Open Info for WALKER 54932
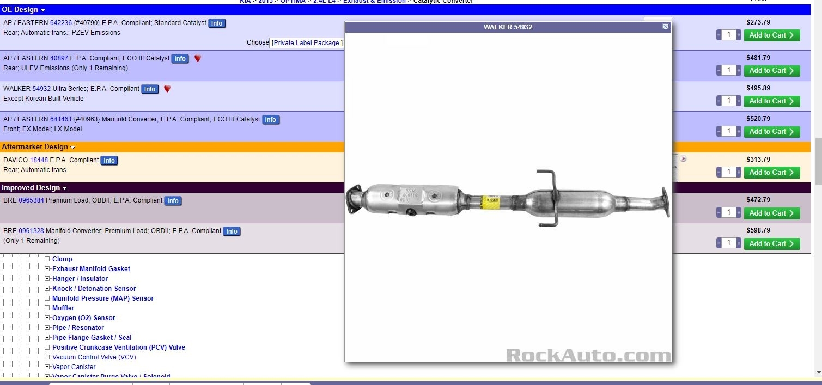 tap(150, 89)
